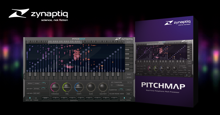
Task: Click the THRESHOLD knob
Action: pyautogui.click(x=55, y=87)
